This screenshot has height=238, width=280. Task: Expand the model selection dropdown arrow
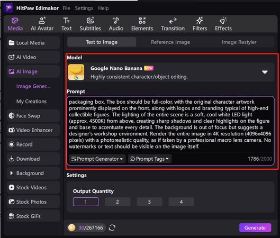pos(265,72)
